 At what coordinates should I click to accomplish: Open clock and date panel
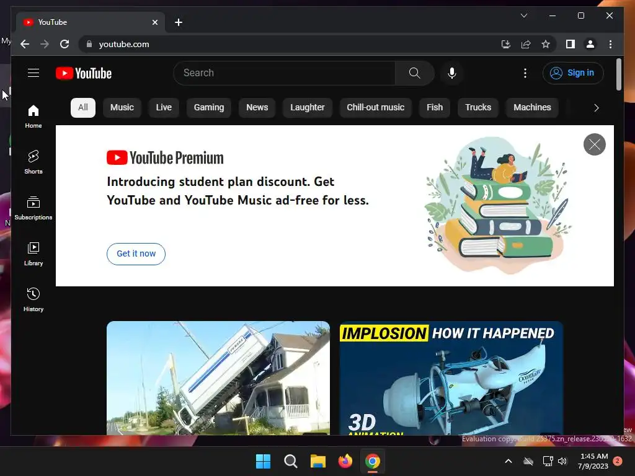coord(593,461)
